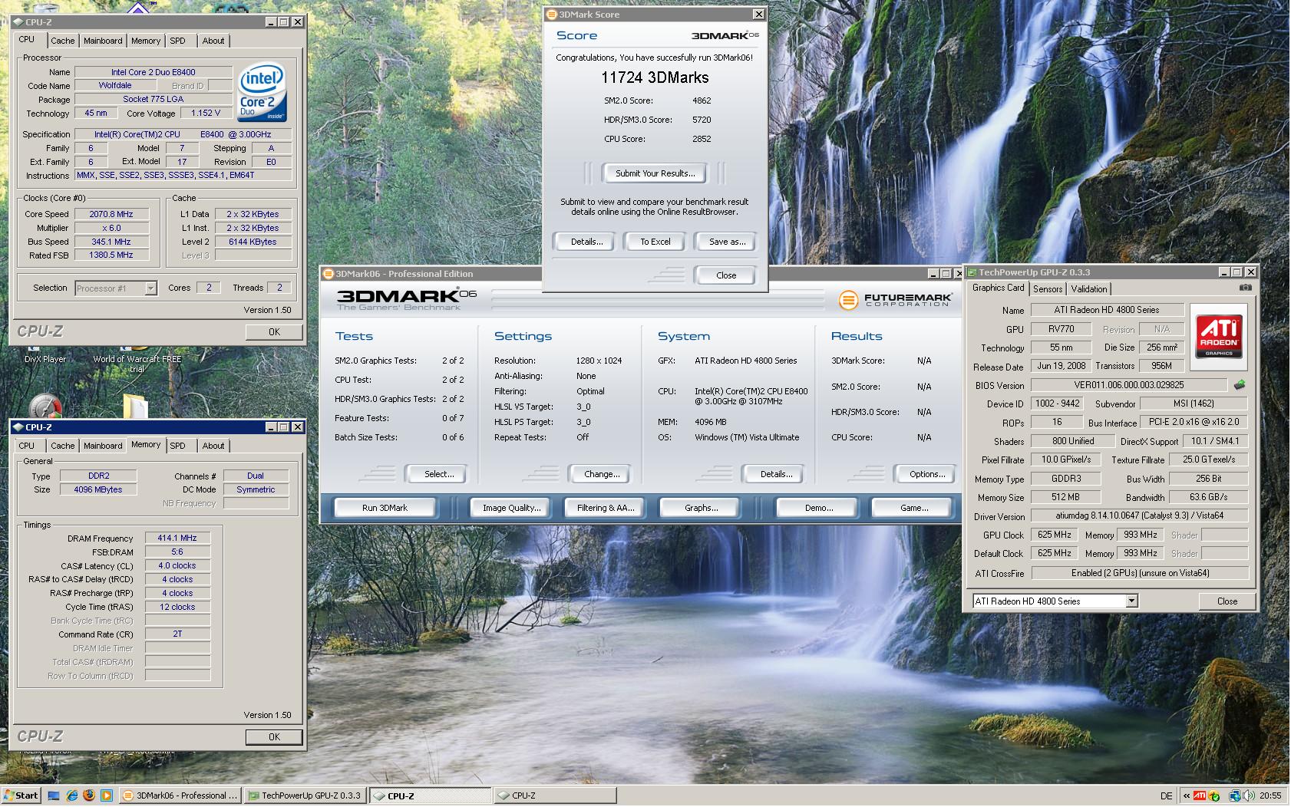The height and width of the screenshot is (807, 1291).
Task: Switch to Sensors tab in GPU-Z
Action: pyautogui.click(x=1047, y=289)
